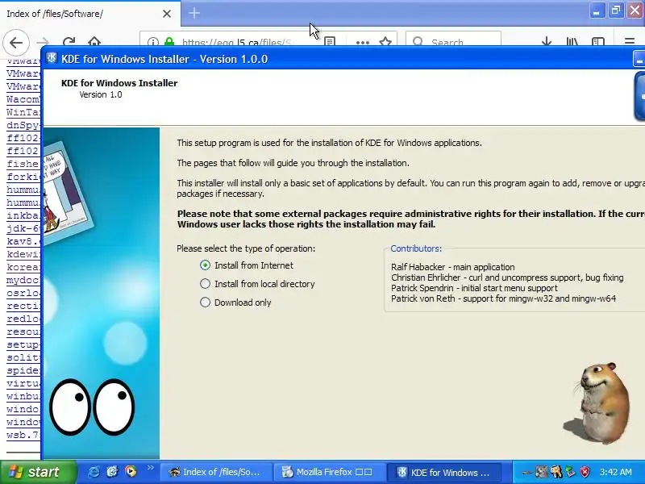Open the dnSpy link in file index
Screen dimensions: 645x484
click(x=23, y=125)
